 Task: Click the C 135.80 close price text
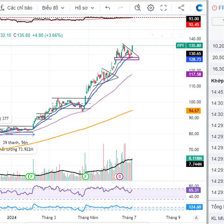pos(22,35)
